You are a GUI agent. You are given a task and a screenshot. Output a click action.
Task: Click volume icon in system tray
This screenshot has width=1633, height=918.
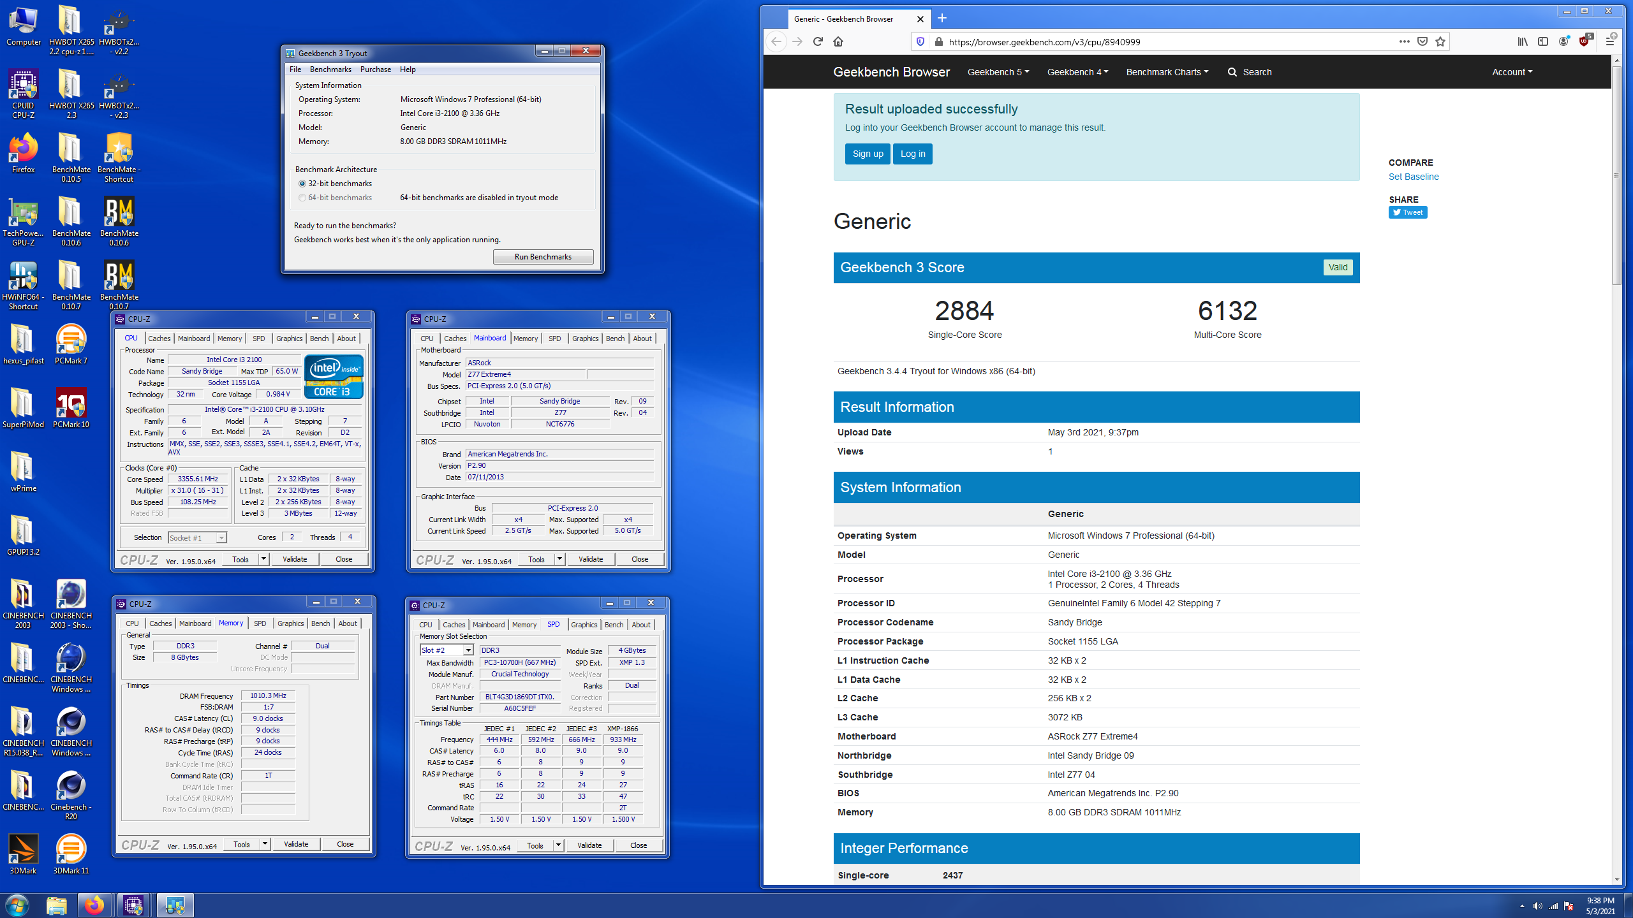pos(1537,906)
